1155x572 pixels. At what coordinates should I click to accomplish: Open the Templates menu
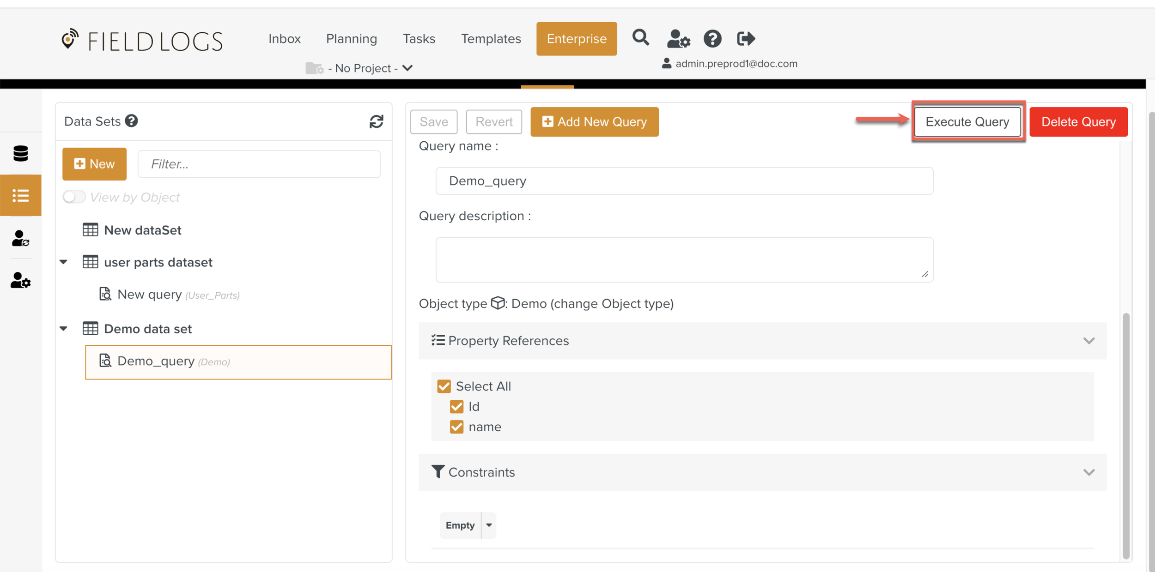(491, 39)
